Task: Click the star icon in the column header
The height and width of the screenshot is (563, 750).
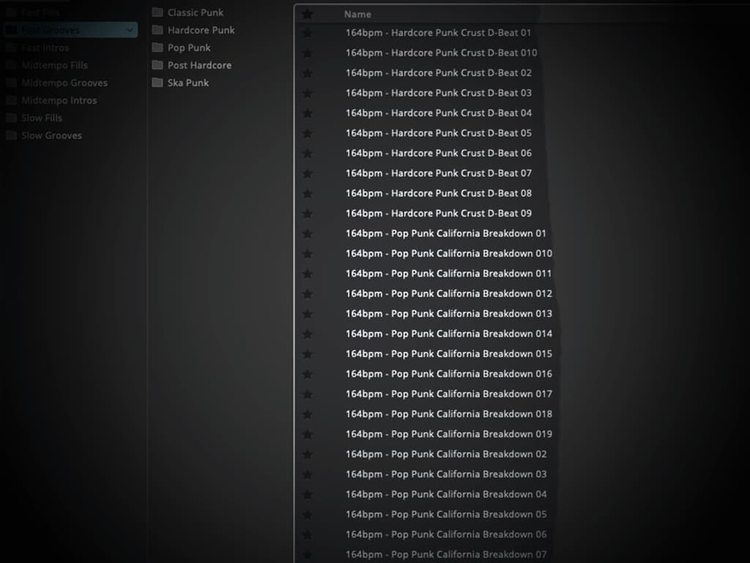Action: 308,14
